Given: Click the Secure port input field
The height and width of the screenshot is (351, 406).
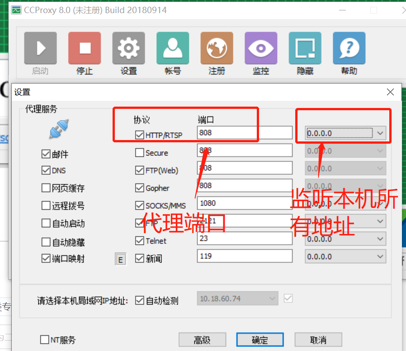Looking at the screenshot, I should click(x=245, y=150).
